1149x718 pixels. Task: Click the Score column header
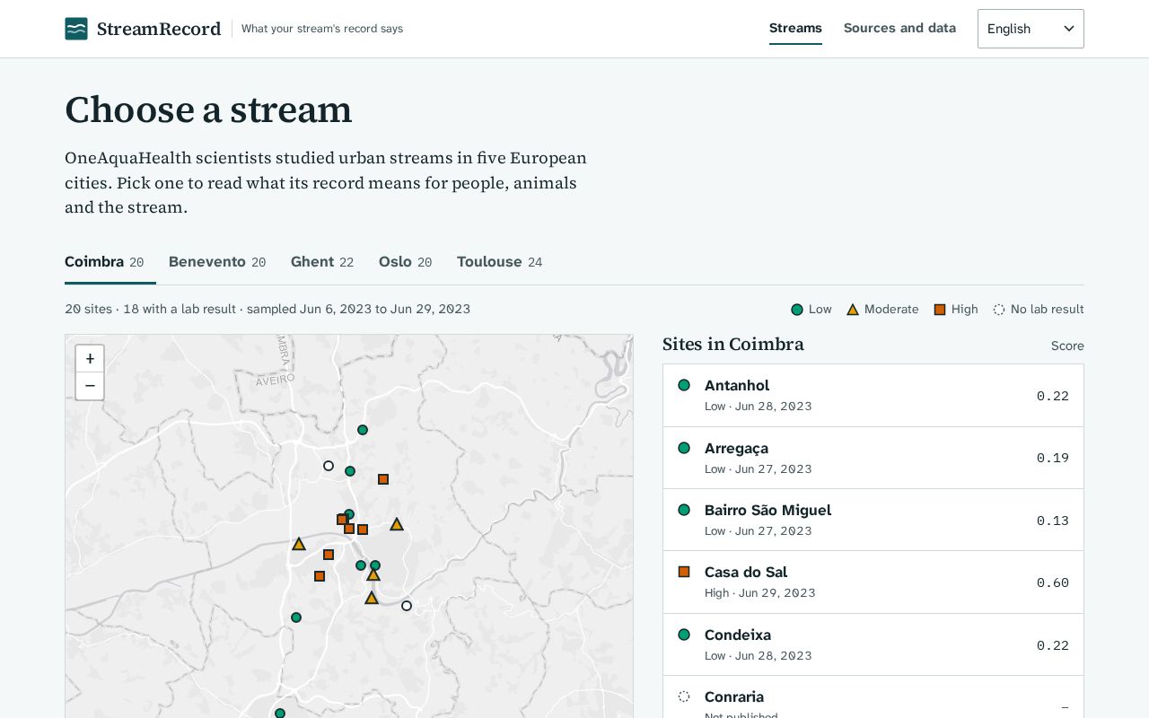(1067, 346)
